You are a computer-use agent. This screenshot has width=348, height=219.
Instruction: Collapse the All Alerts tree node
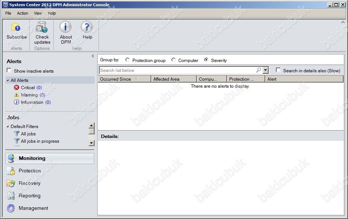coord(8,80)
